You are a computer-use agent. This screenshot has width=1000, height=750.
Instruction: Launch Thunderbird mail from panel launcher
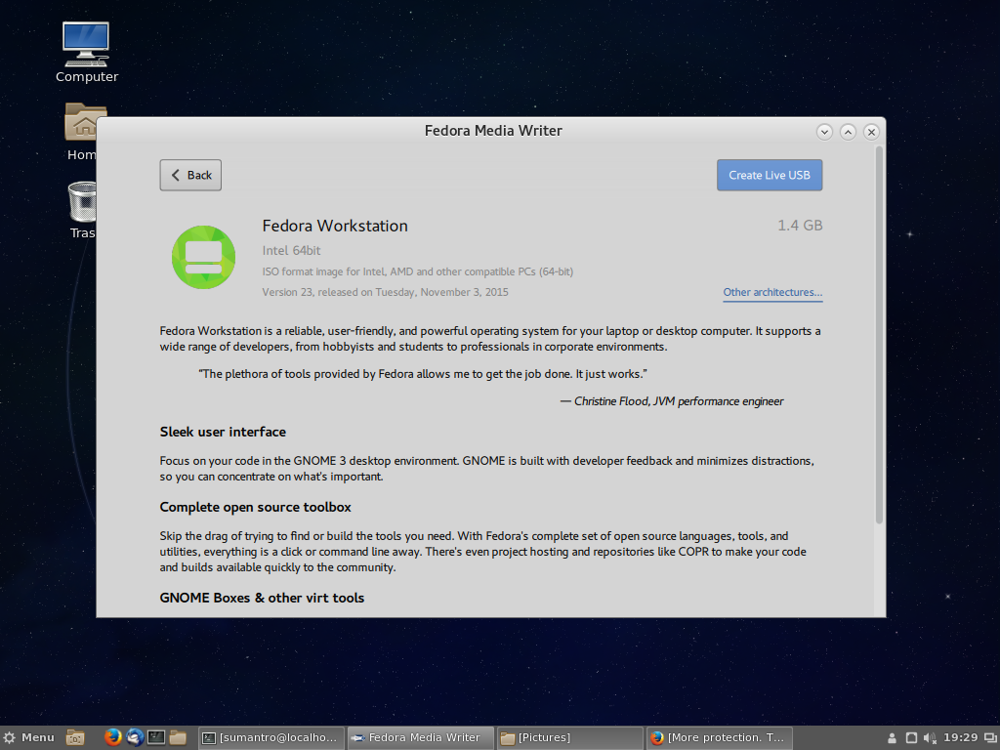pos(135,737)
